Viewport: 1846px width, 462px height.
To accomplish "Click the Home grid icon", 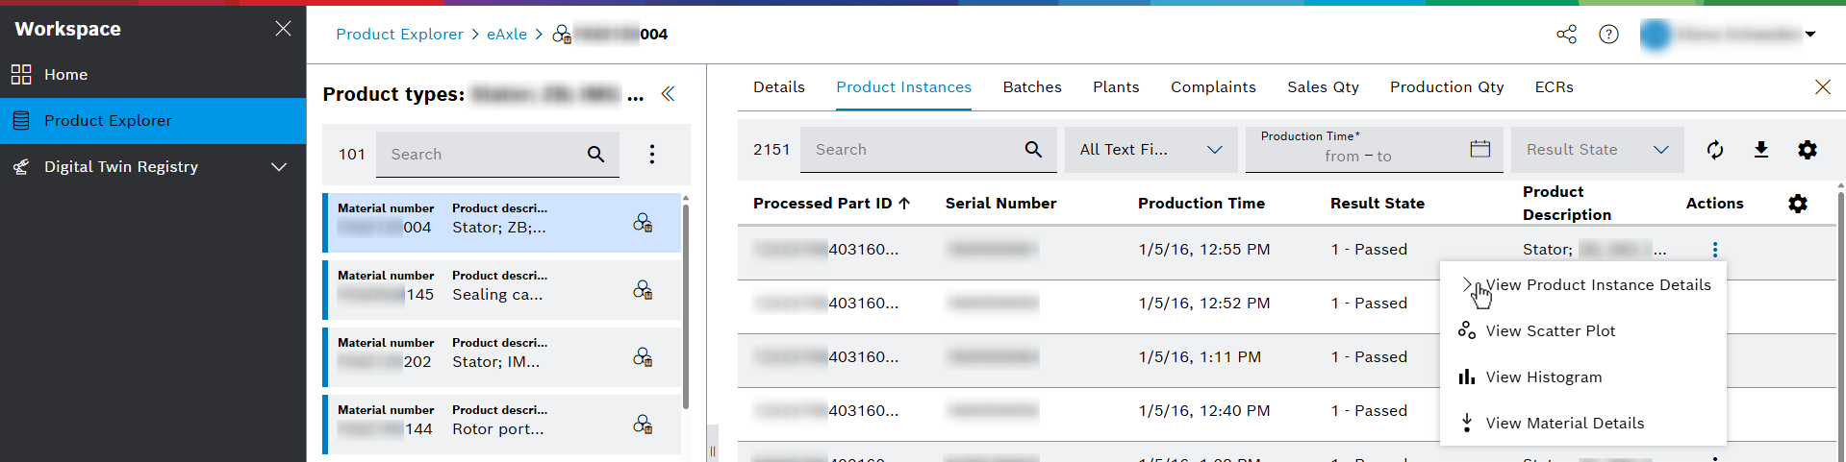I will (x=21, y=74).
